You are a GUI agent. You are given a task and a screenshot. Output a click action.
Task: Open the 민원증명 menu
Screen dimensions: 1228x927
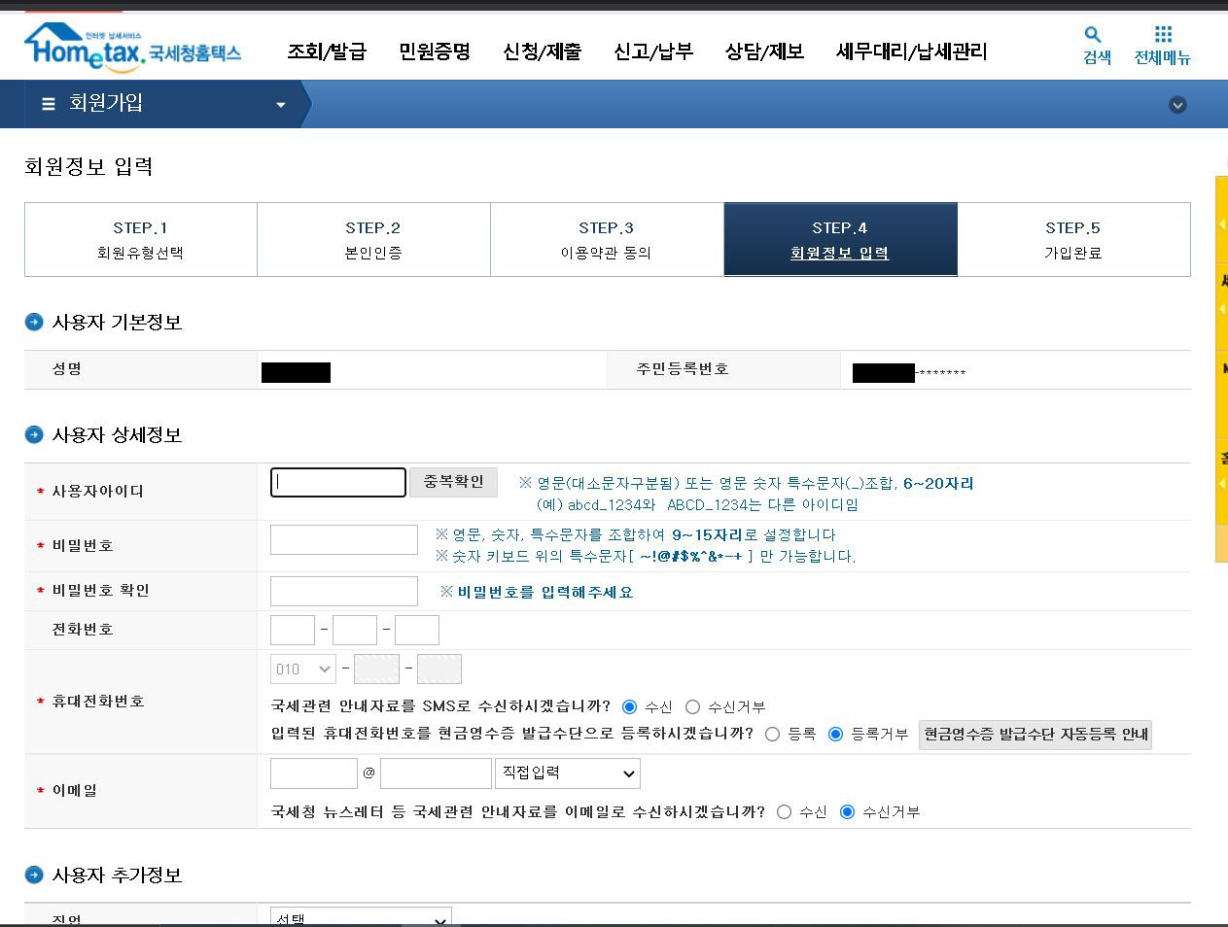pos(435,51)
